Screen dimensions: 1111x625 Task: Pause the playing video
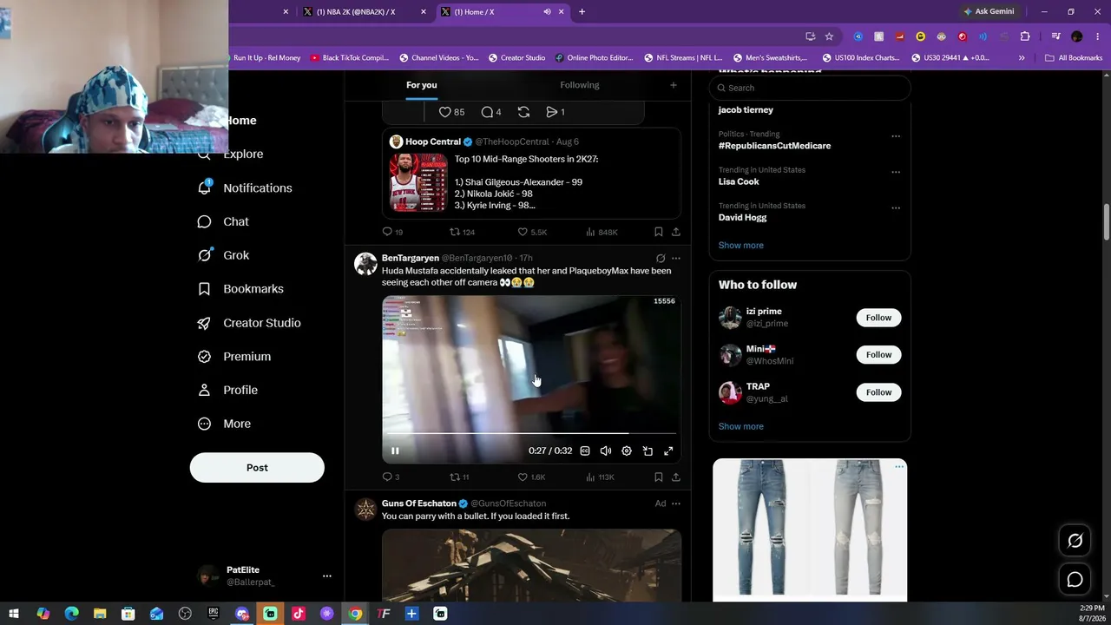(x=395, y=451)
